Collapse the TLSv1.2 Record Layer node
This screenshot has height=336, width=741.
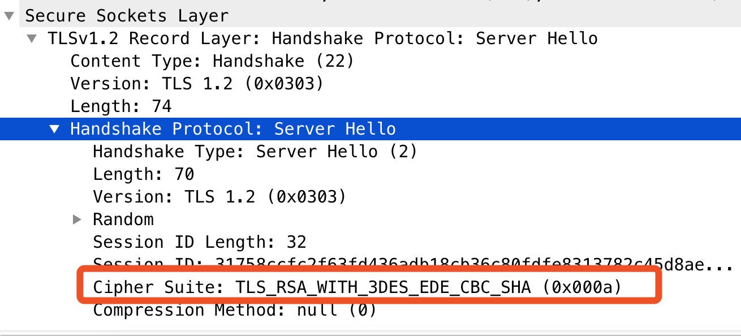click(x=31, y=38)
